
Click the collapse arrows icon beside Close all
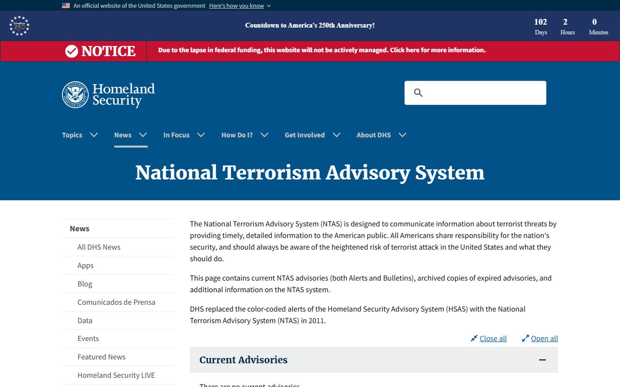pyautogui.click(x=474, y=339)
